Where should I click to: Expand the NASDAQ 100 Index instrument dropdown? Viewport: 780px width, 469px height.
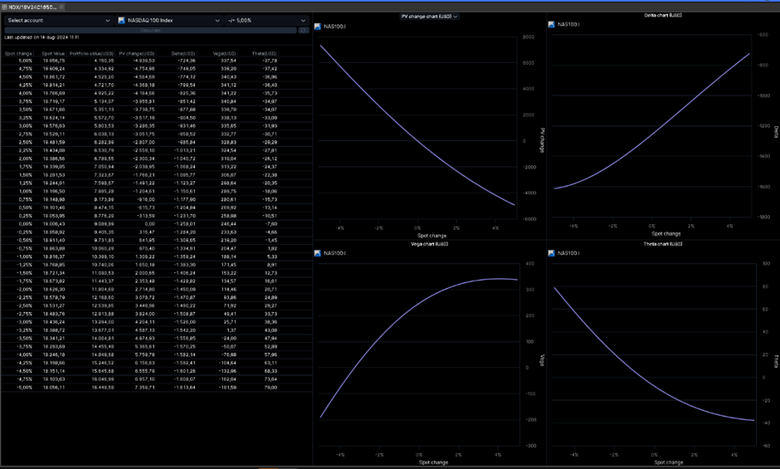click(x=168, y=20)
